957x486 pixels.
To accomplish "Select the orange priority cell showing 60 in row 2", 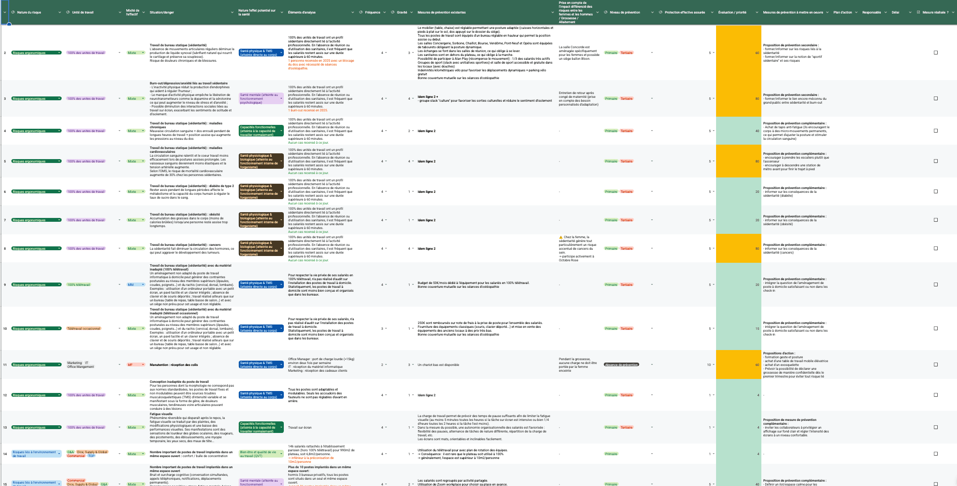I will [738, 53].
